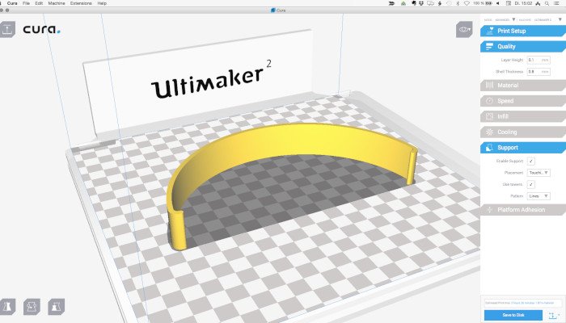Click the Layer Height input field
Screen dimensions: 566x323
point(539,61)
